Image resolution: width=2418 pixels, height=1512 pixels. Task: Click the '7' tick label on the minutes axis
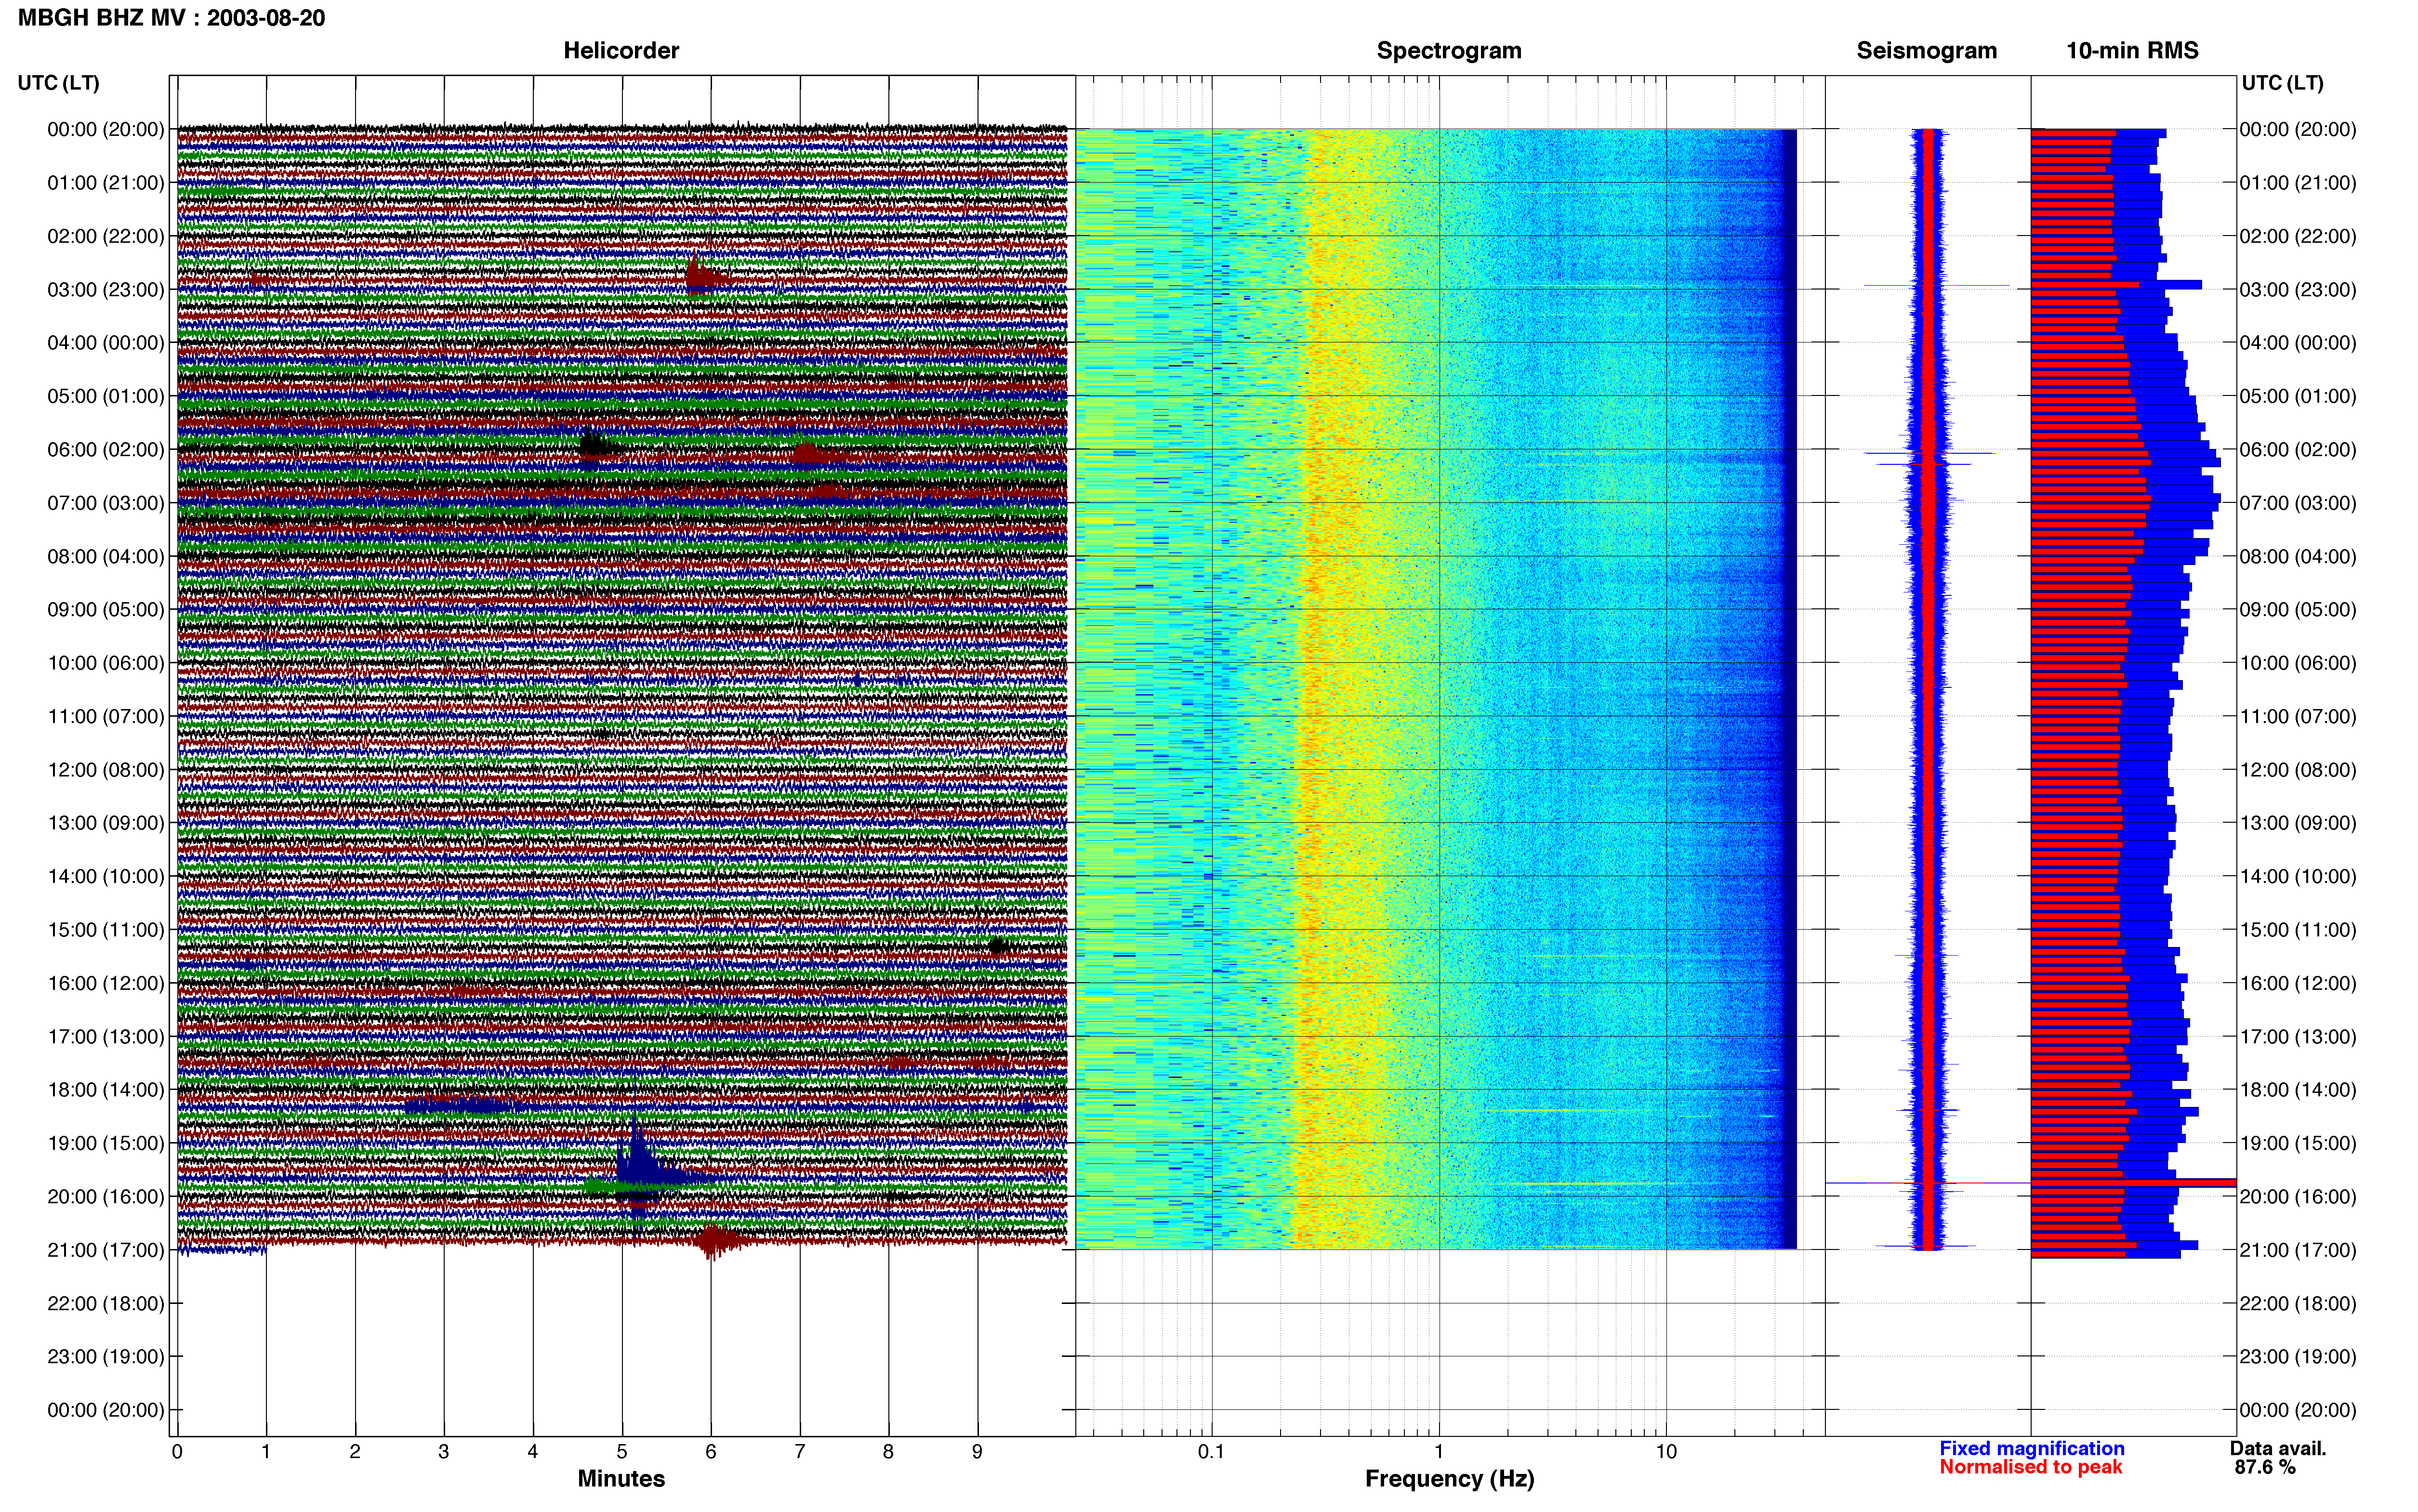(x=800, y=1451)
